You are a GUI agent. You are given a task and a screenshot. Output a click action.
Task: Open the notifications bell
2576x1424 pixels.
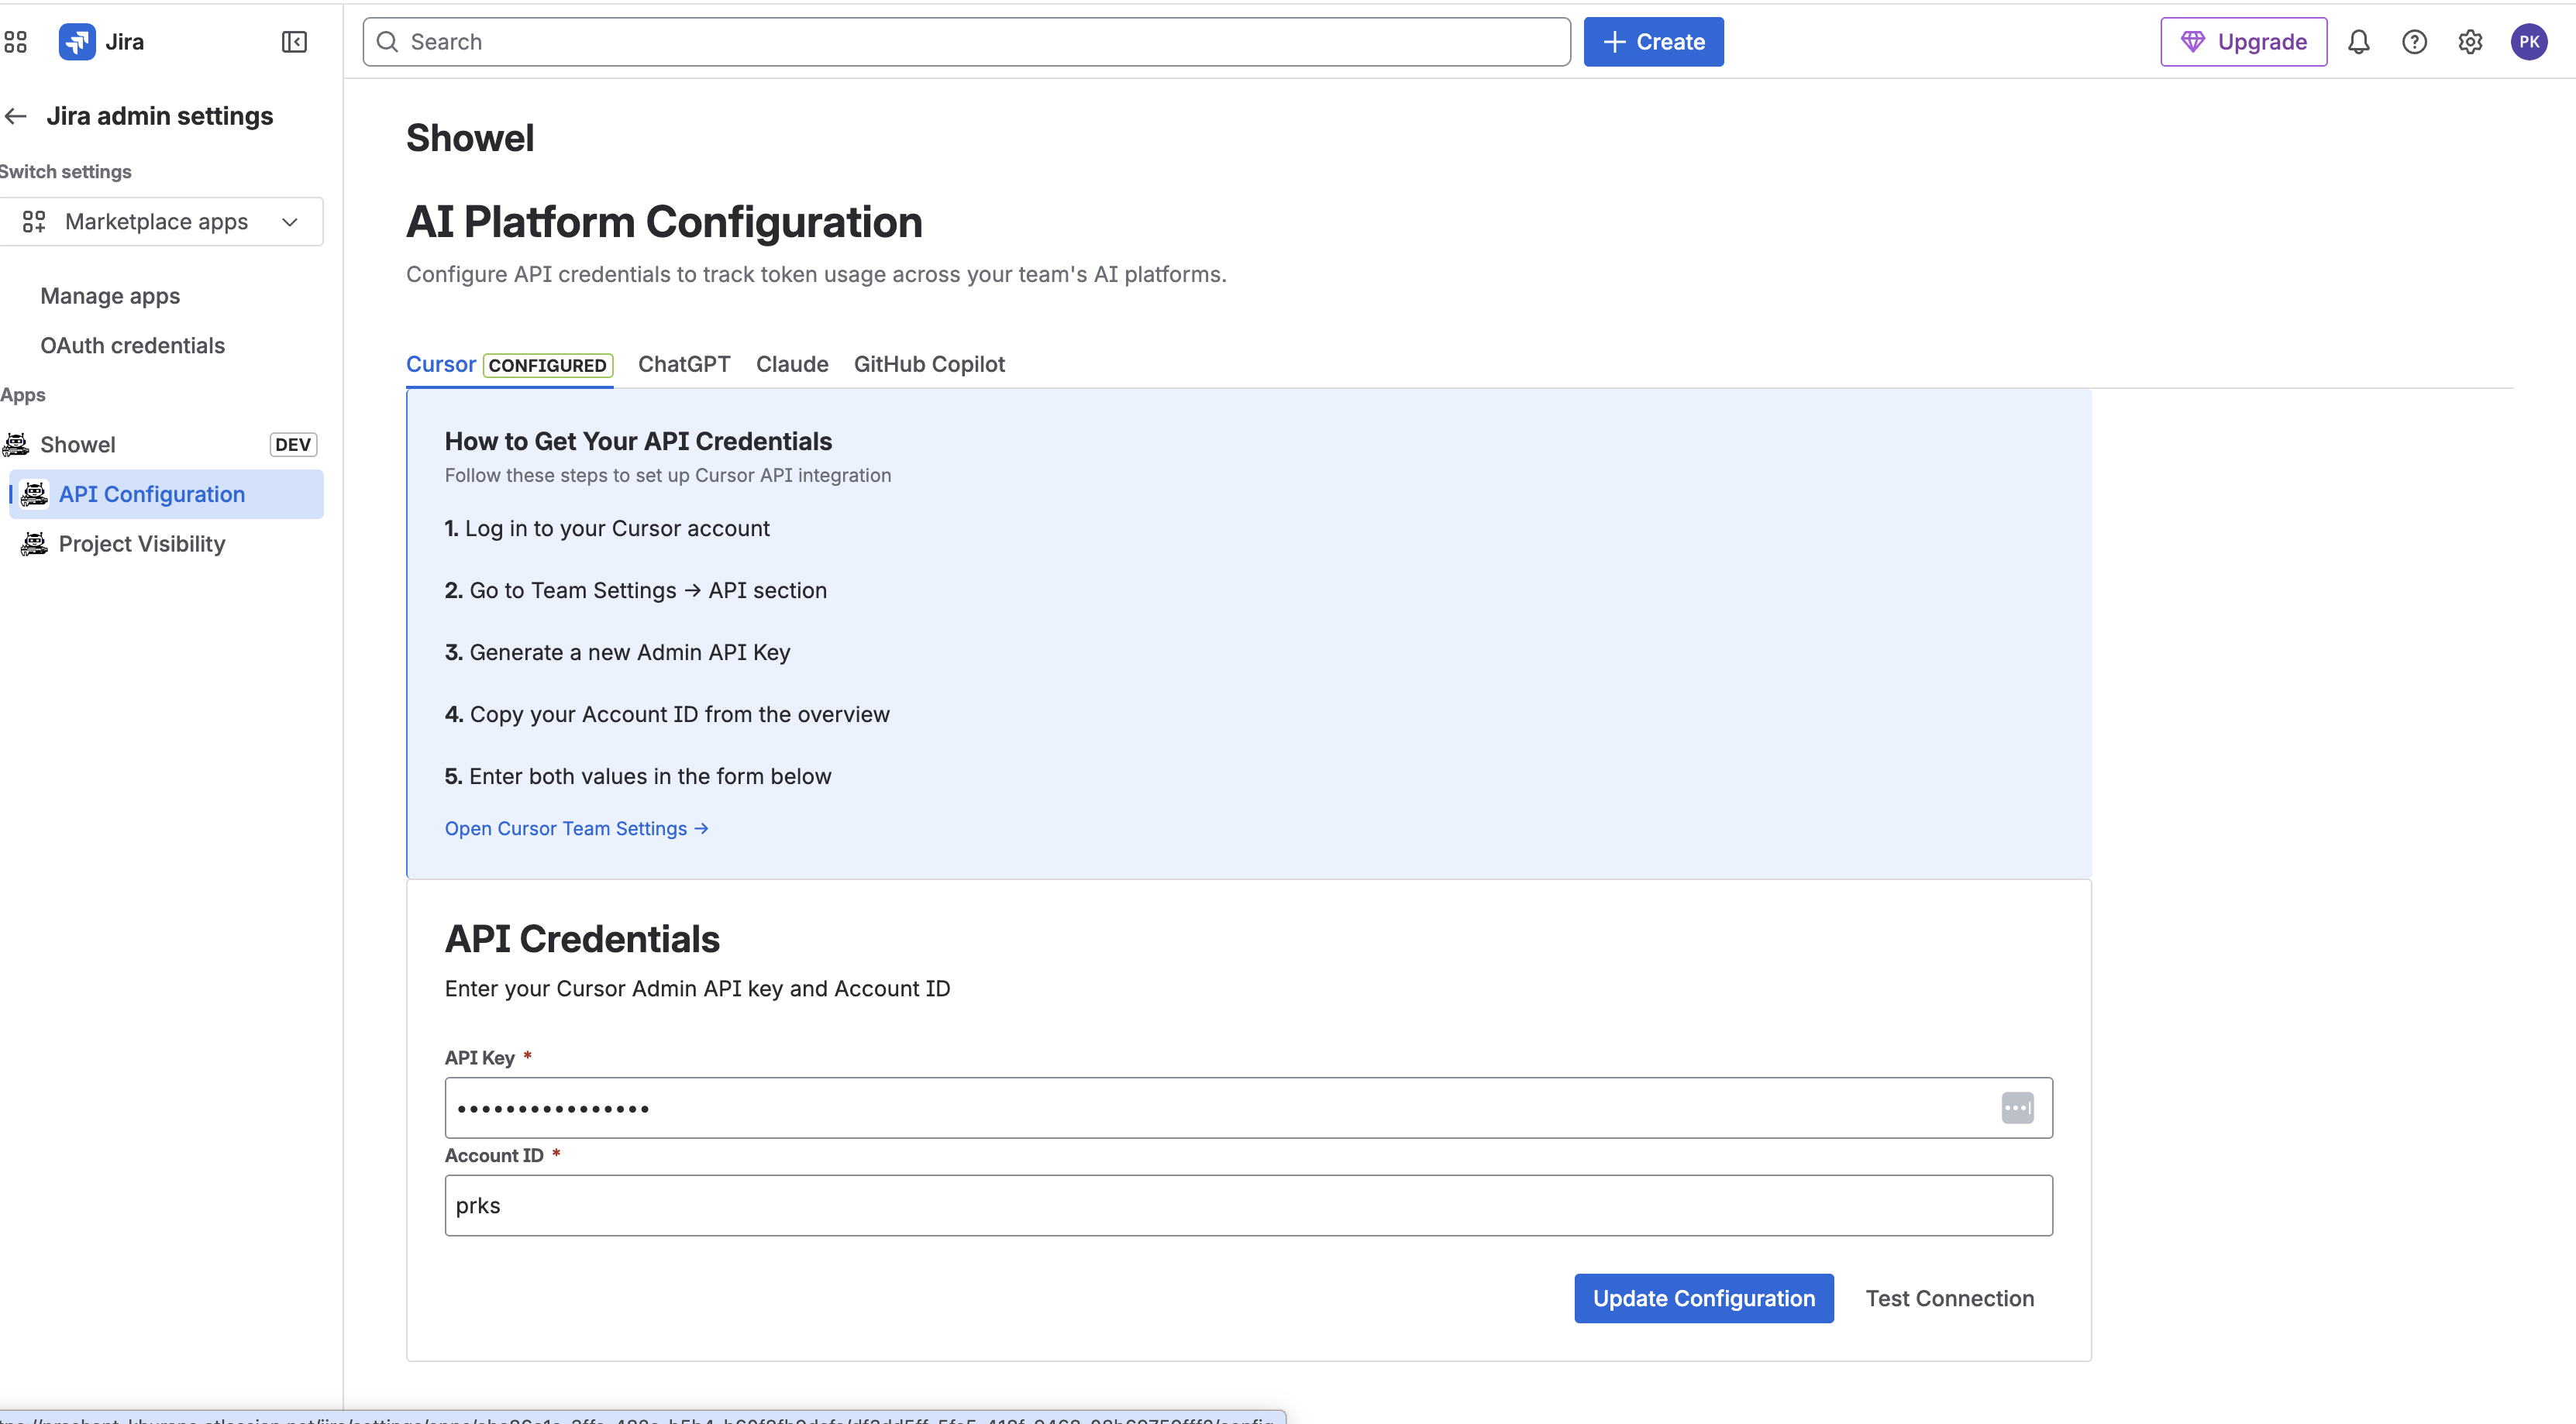tap(2358, 42)
